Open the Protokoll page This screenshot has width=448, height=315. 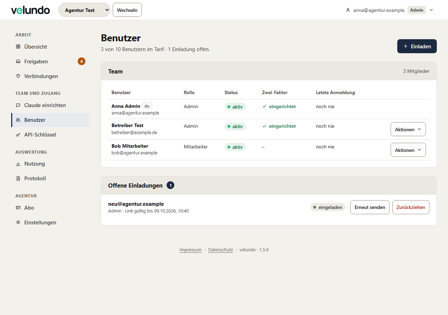[x=50, y=178]
